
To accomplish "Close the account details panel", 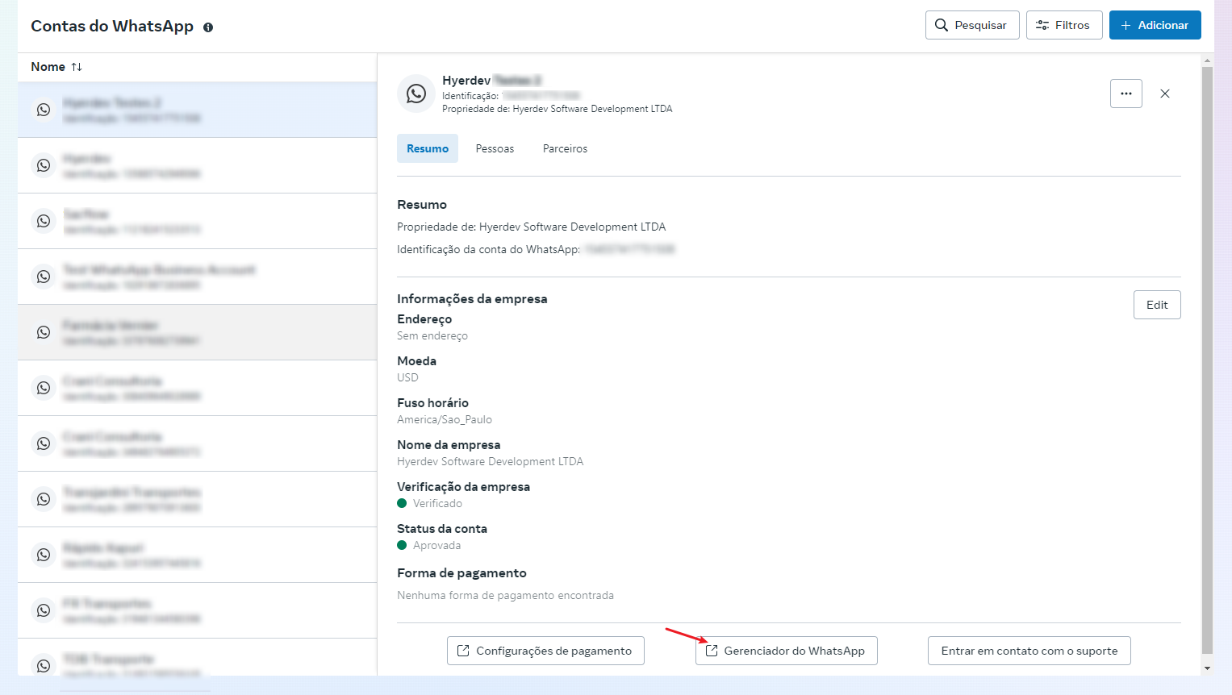I will click(1164, 94).
